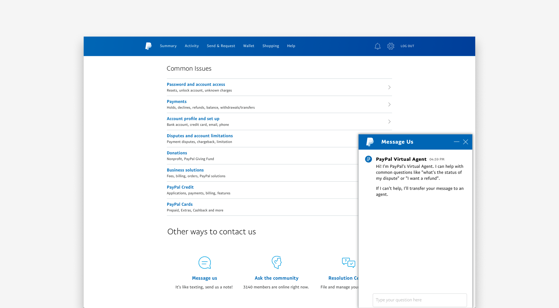Screen dimensions: 559x308
Task: Click the PayPal logo in navigation bar
Action: click(148, 46)
